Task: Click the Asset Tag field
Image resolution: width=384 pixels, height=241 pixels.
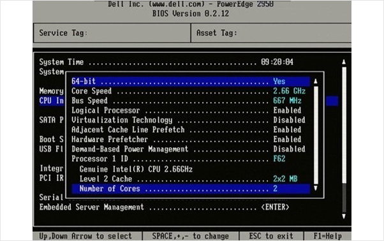Action: click(x=271, y=33)
